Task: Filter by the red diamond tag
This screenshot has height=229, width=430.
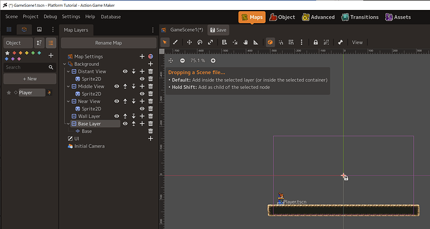Action: [14, 53]
